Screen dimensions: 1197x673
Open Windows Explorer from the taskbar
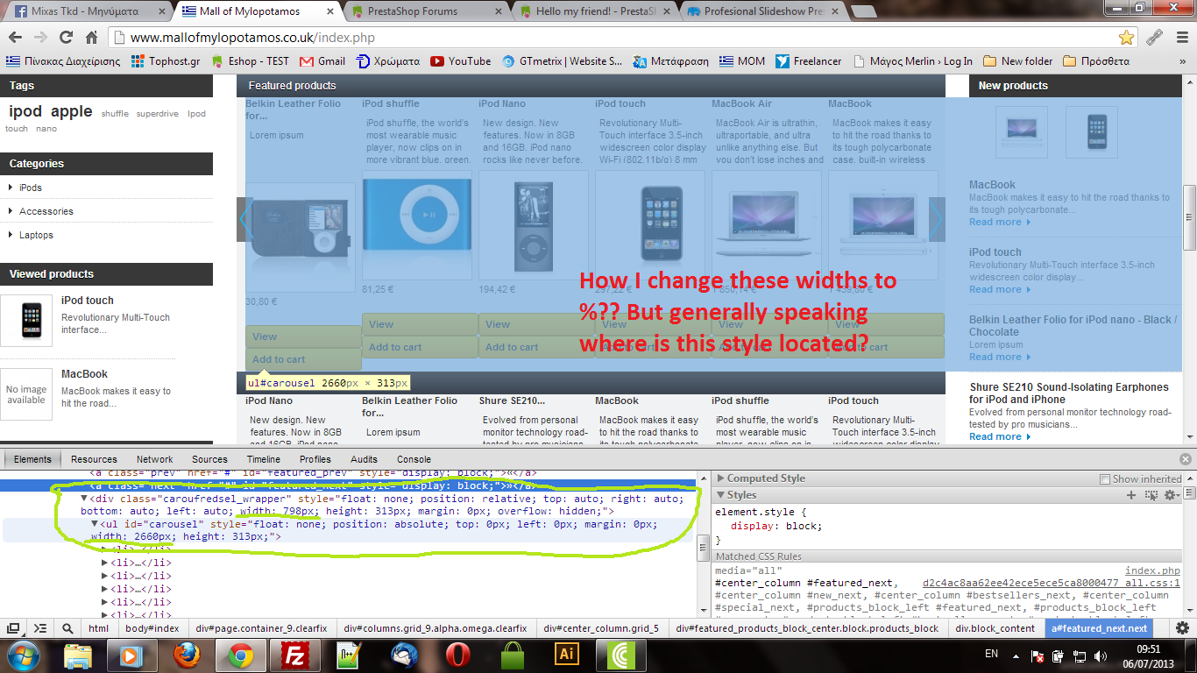pos(79,655)
